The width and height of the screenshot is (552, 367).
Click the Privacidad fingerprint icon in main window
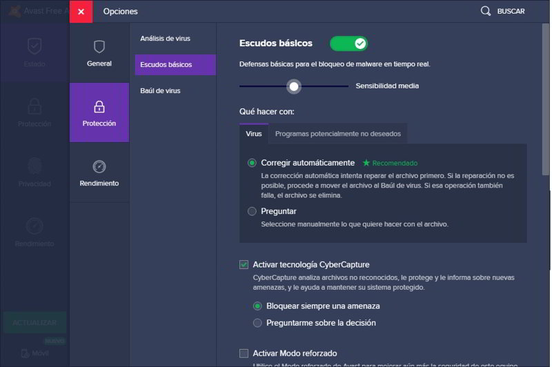click(34, 166)
